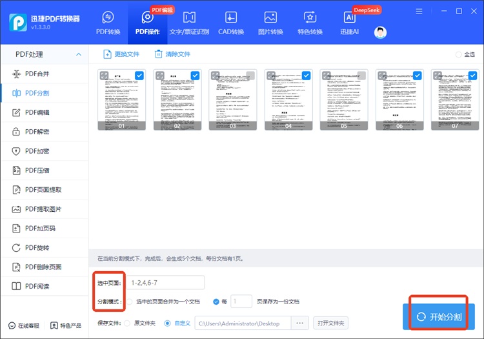Enlarge page 03 preview icon
484x339 pixels.
point(215,76)
